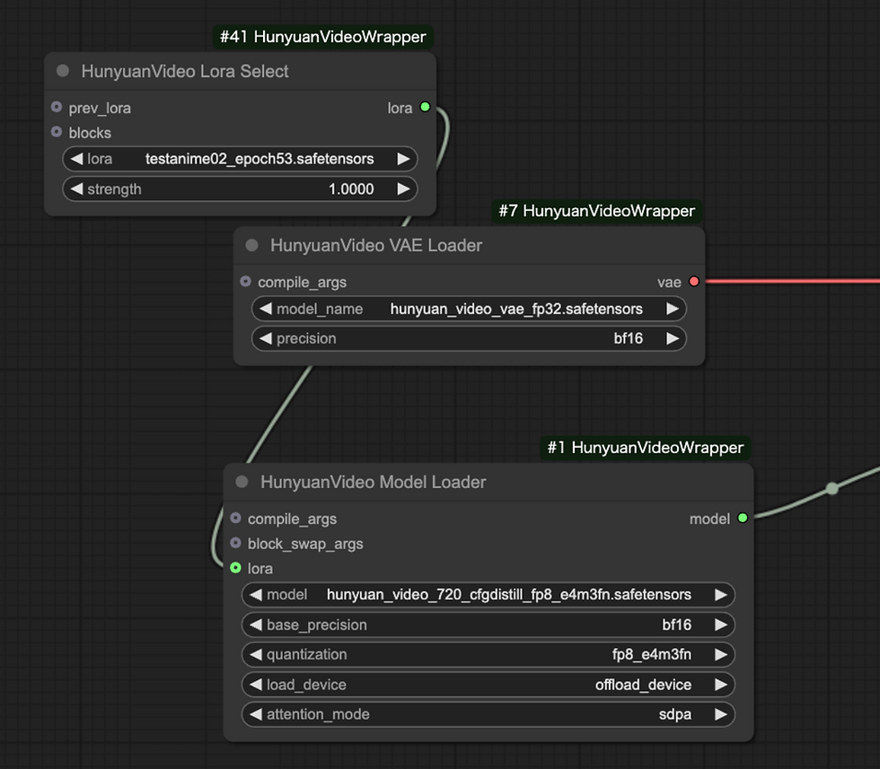
Task: Open lora dropdown showing testanime02_epoch53.safetensors
Action: click(241, 159)
